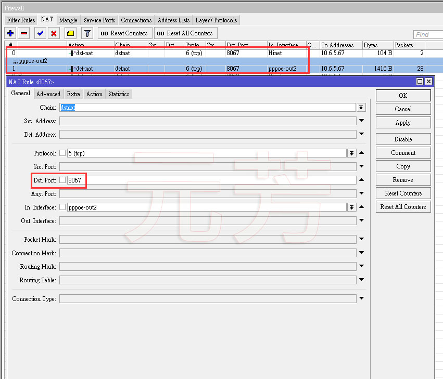This screenshot has width=443, height=379.
Task: Open the Layer7 Protocols tab
Action: click(x=216, y=20)
